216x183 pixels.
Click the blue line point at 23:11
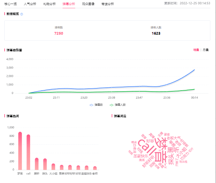(x=56, y=89)
